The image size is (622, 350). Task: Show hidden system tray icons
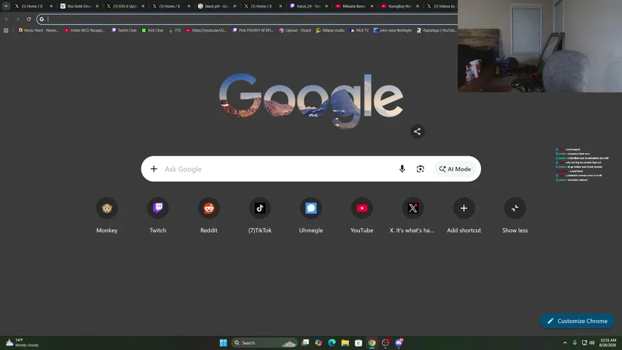565,343
